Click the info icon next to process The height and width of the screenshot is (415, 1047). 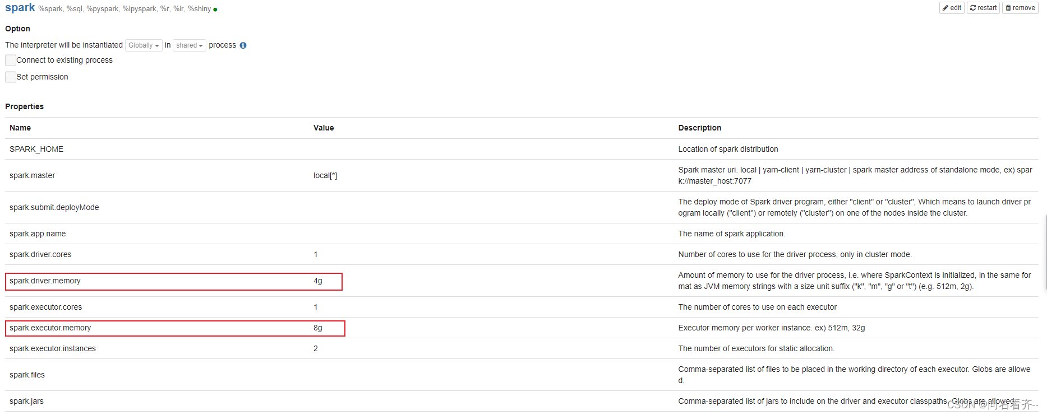point(243,45)
